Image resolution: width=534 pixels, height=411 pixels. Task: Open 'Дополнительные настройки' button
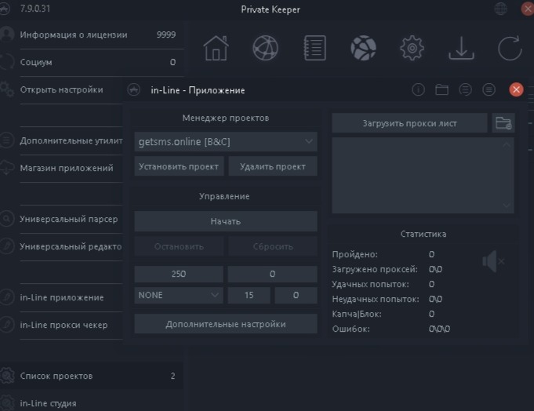[226, 324]
